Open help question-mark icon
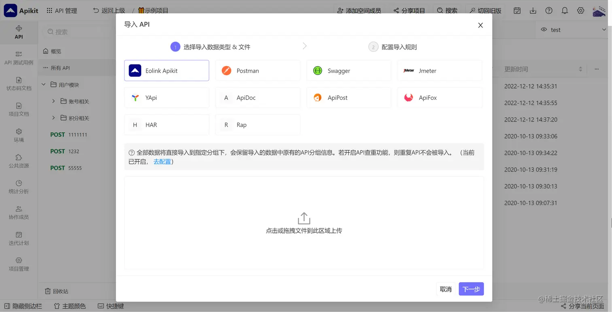 549,10
